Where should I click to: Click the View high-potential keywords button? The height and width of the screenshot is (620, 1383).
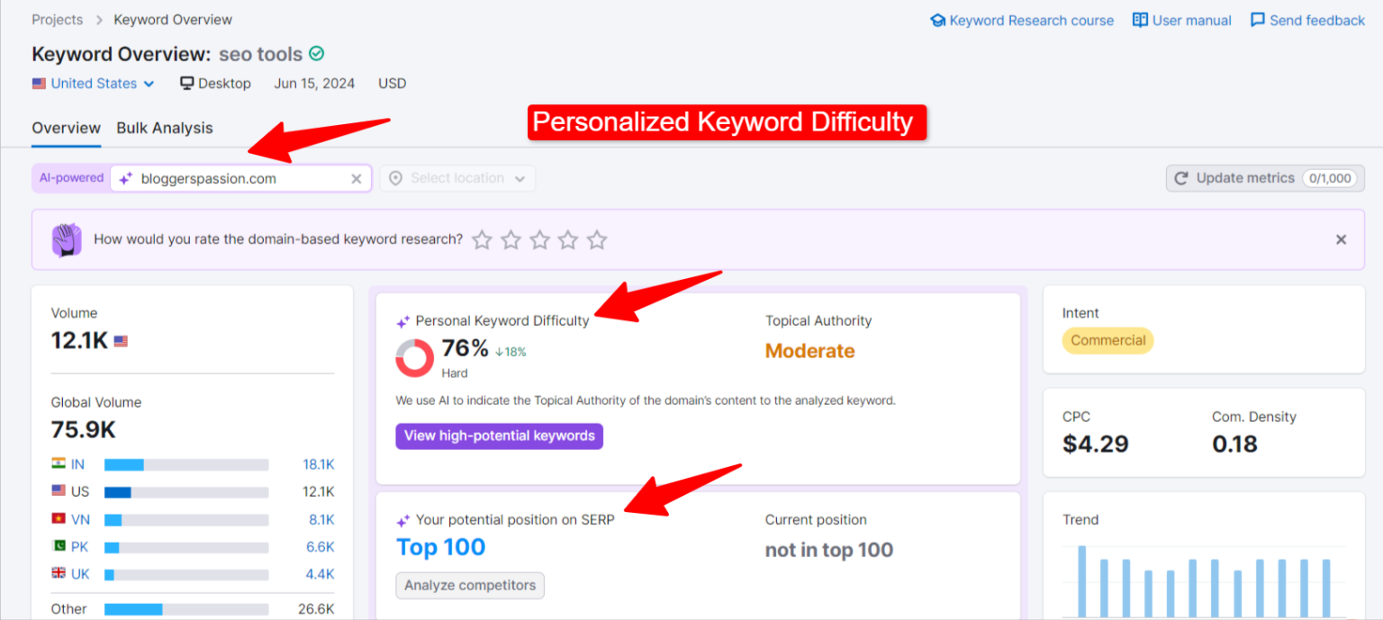[x=499, y=436]
